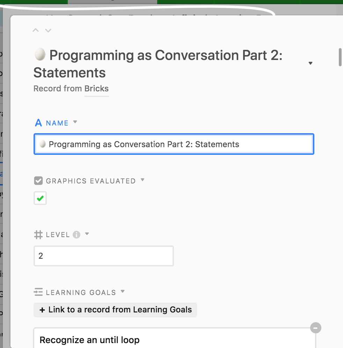343x348 pixels.
Task: Open the record options dropdown beside the title
Action: coord(310,63)
